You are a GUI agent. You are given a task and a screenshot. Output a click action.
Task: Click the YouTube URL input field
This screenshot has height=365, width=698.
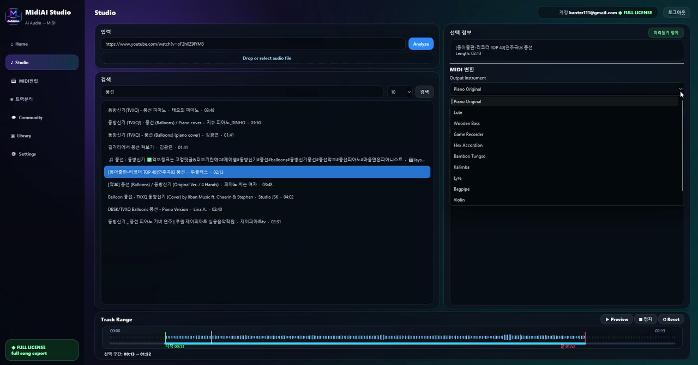(x=253, y=44)
